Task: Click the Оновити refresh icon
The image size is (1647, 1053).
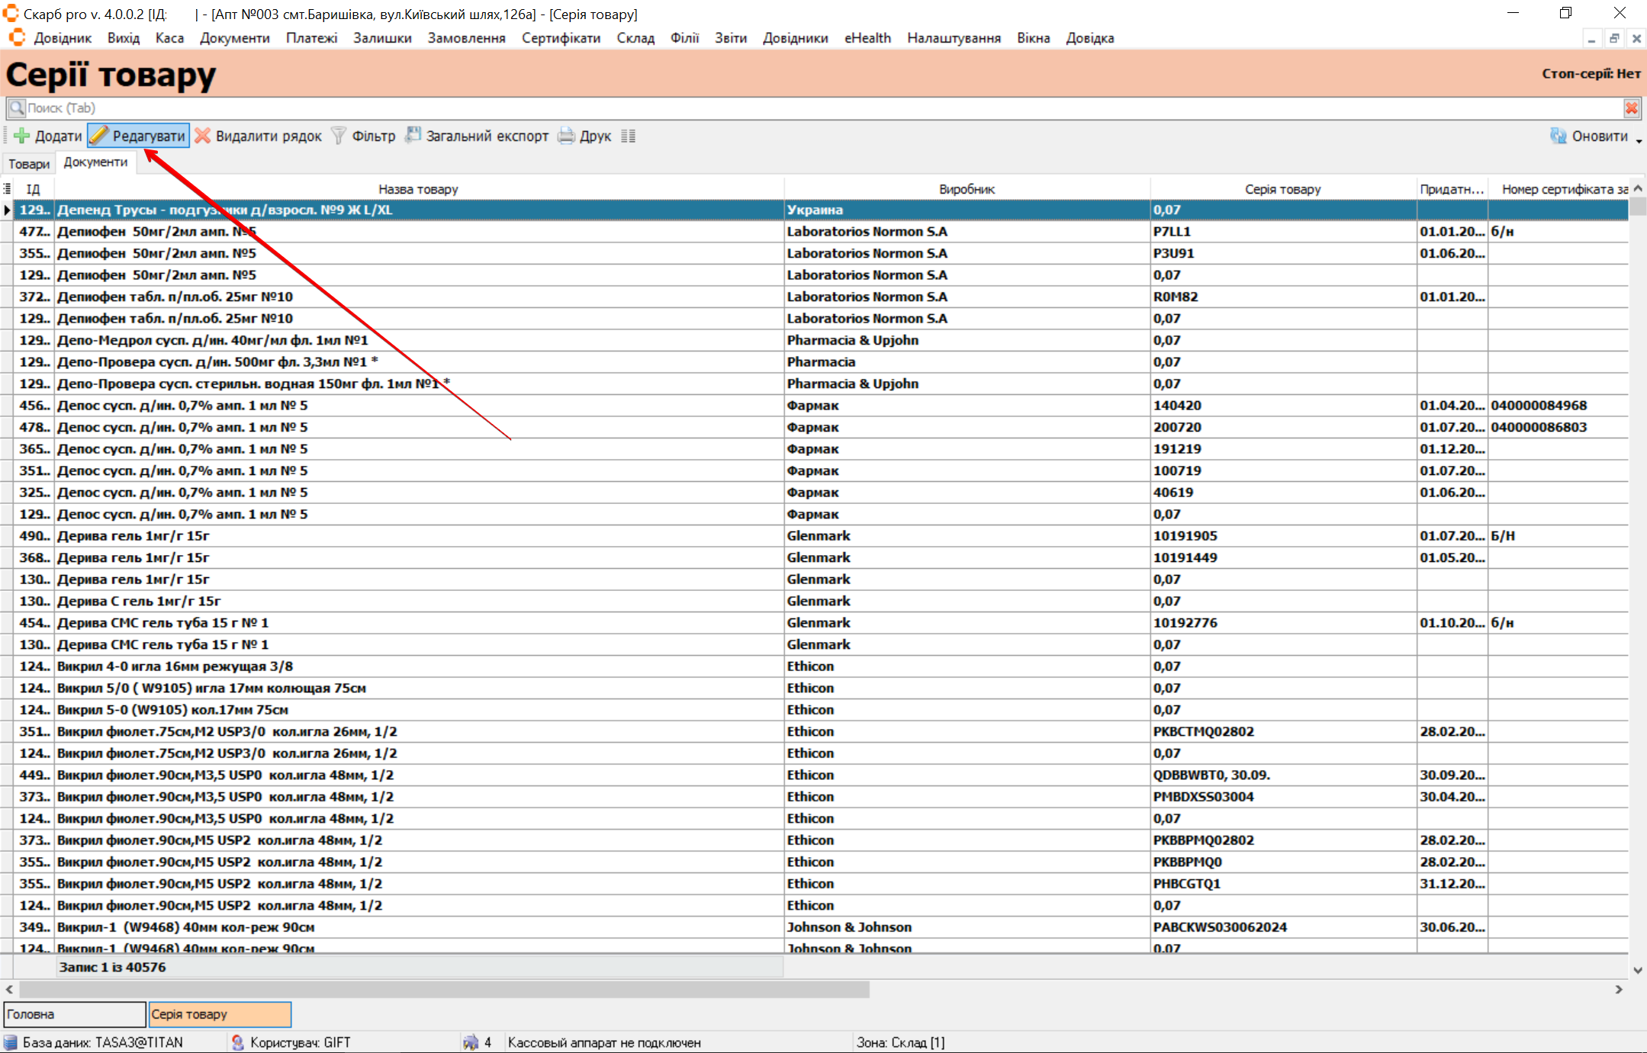Action: click(x=1558, y=136)
